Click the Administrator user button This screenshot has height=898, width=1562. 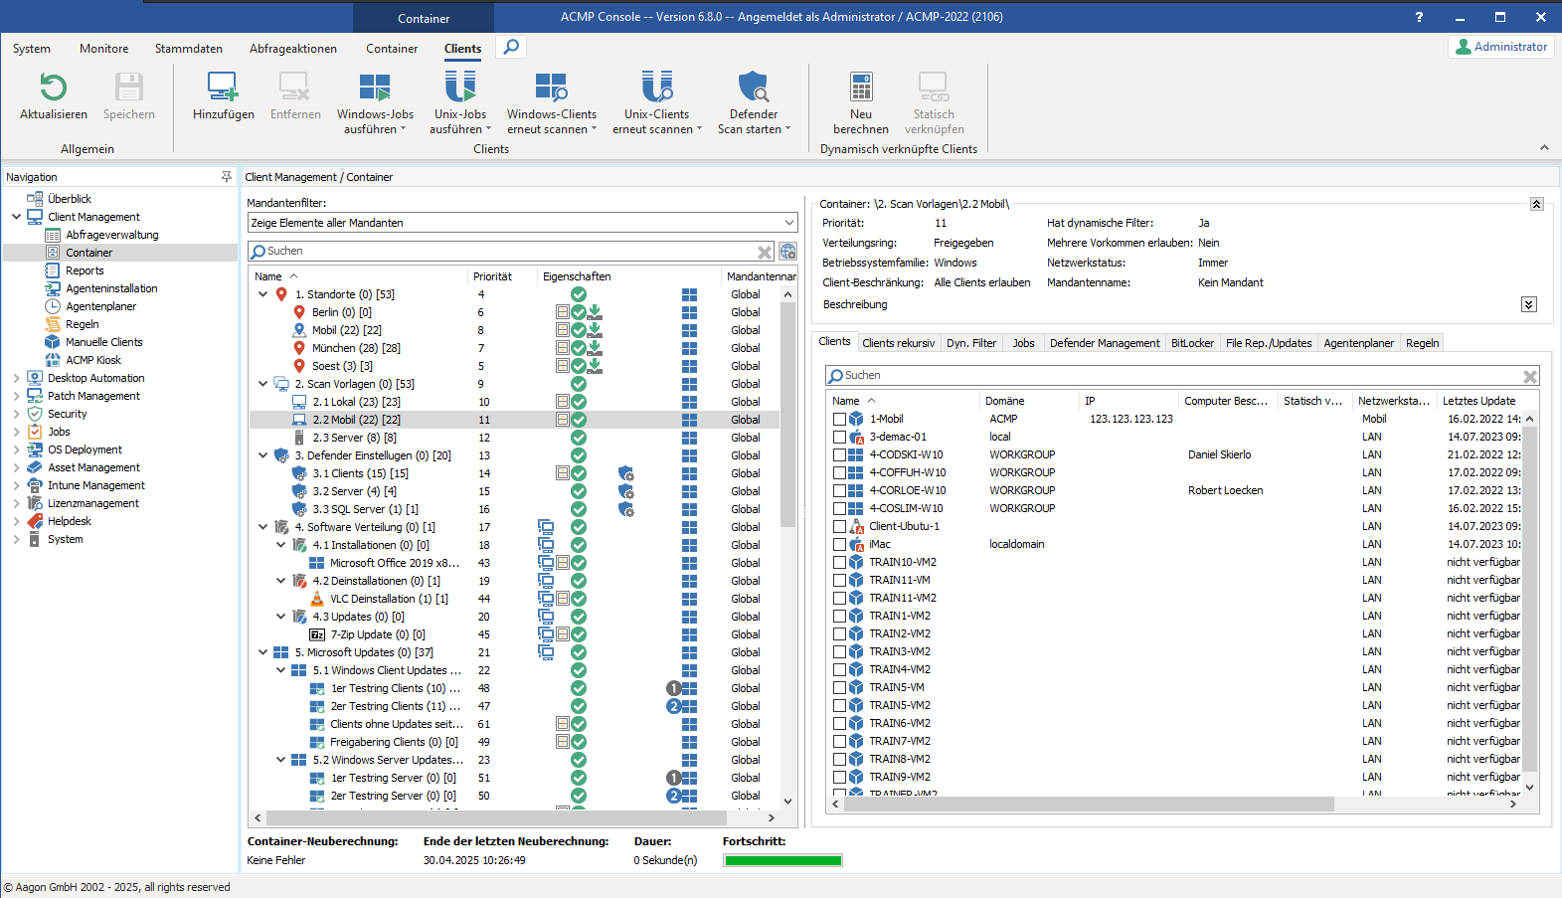[x=1501, y=47]
